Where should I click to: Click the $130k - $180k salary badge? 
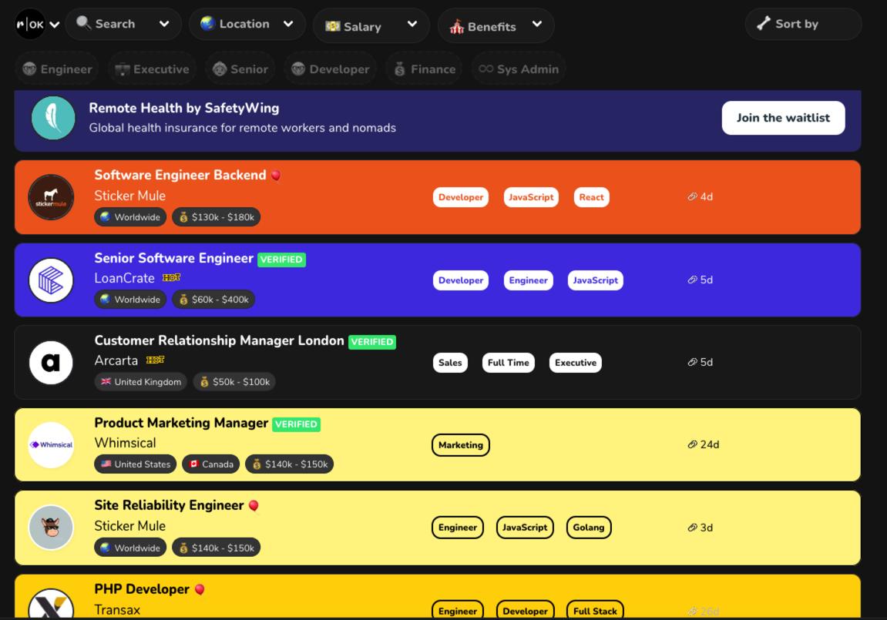pyautogui.click(x=216, y=217)
